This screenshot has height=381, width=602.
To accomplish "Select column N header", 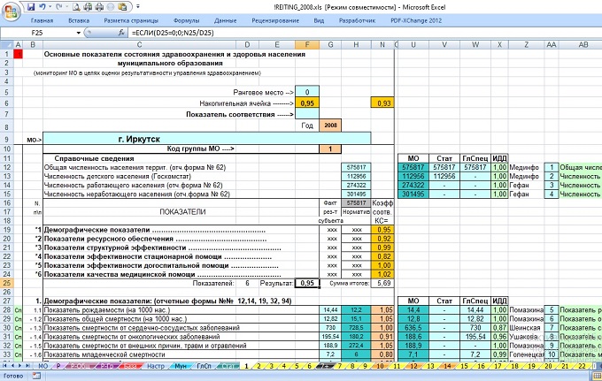I will coord(382,44).
